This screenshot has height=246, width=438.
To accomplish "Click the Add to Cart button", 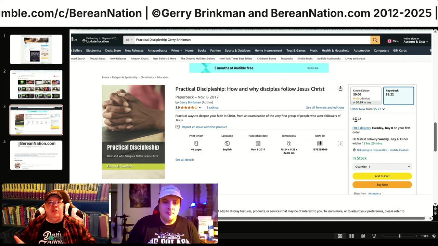I will point(382,176).
